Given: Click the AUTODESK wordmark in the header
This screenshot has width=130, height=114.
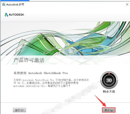Looking at the screenshot, I should coord(16,15).
